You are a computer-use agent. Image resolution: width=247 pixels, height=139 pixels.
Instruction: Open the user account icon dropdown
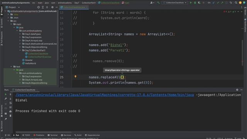coord(152,3)
